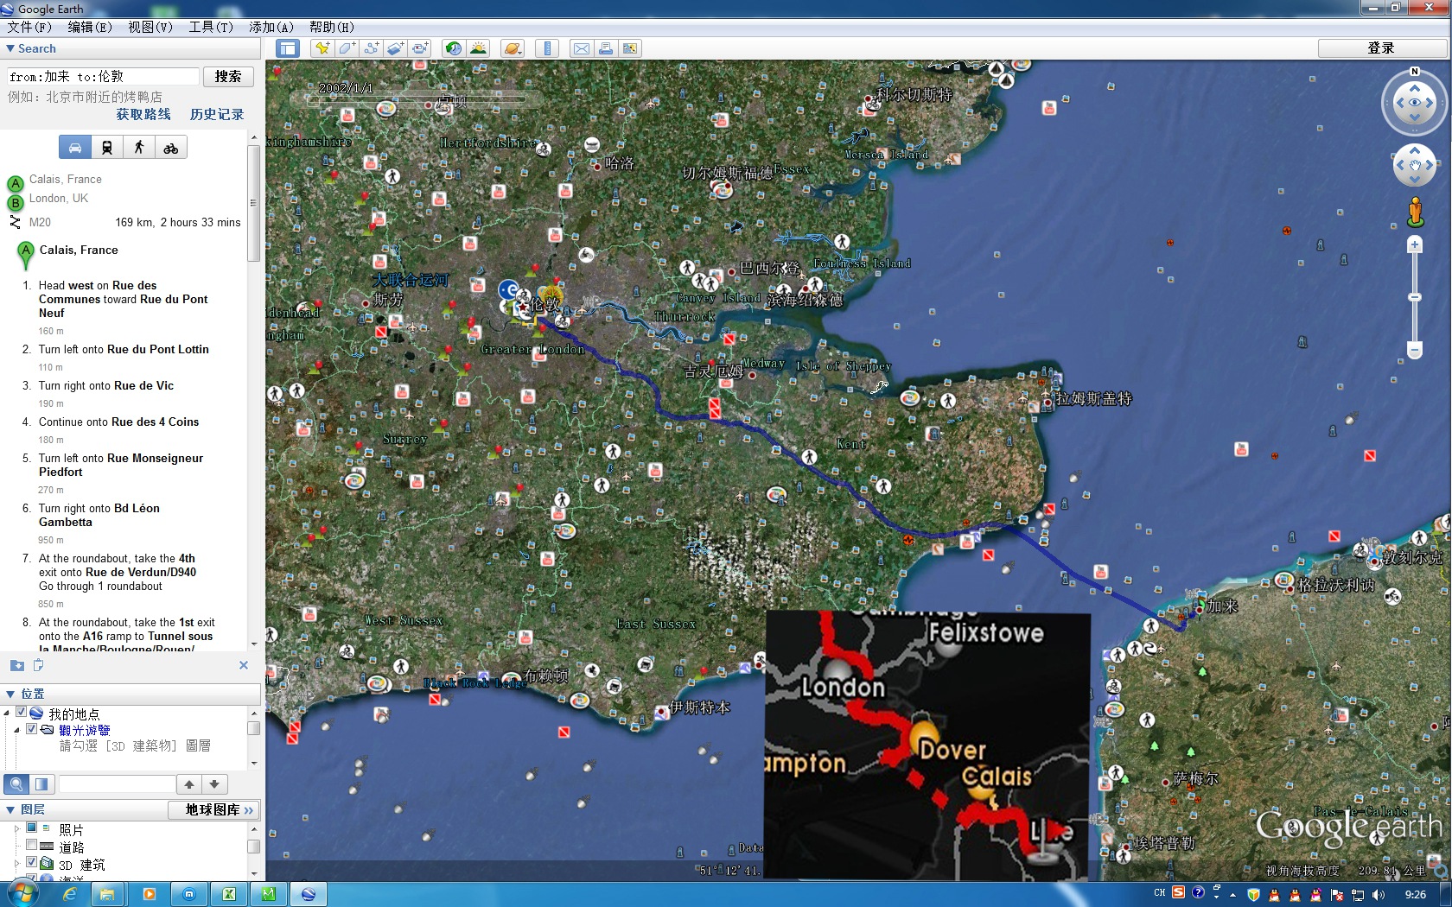Uncheck the 觀光游覽 folder checkbox

[32, 729]
